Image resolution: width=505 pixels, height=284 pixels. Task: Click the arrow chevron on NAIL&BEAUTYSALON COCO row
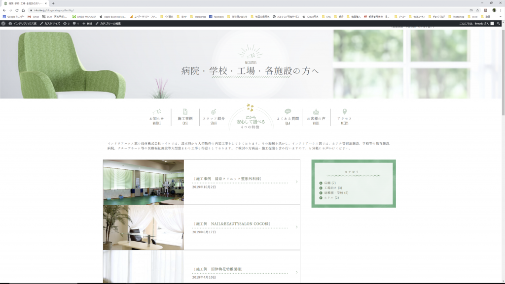[296, 227]
